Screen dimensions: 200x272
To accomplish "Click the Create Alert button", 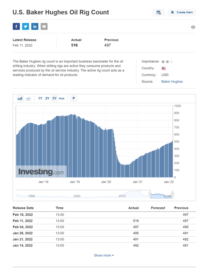I will [182, 12].
